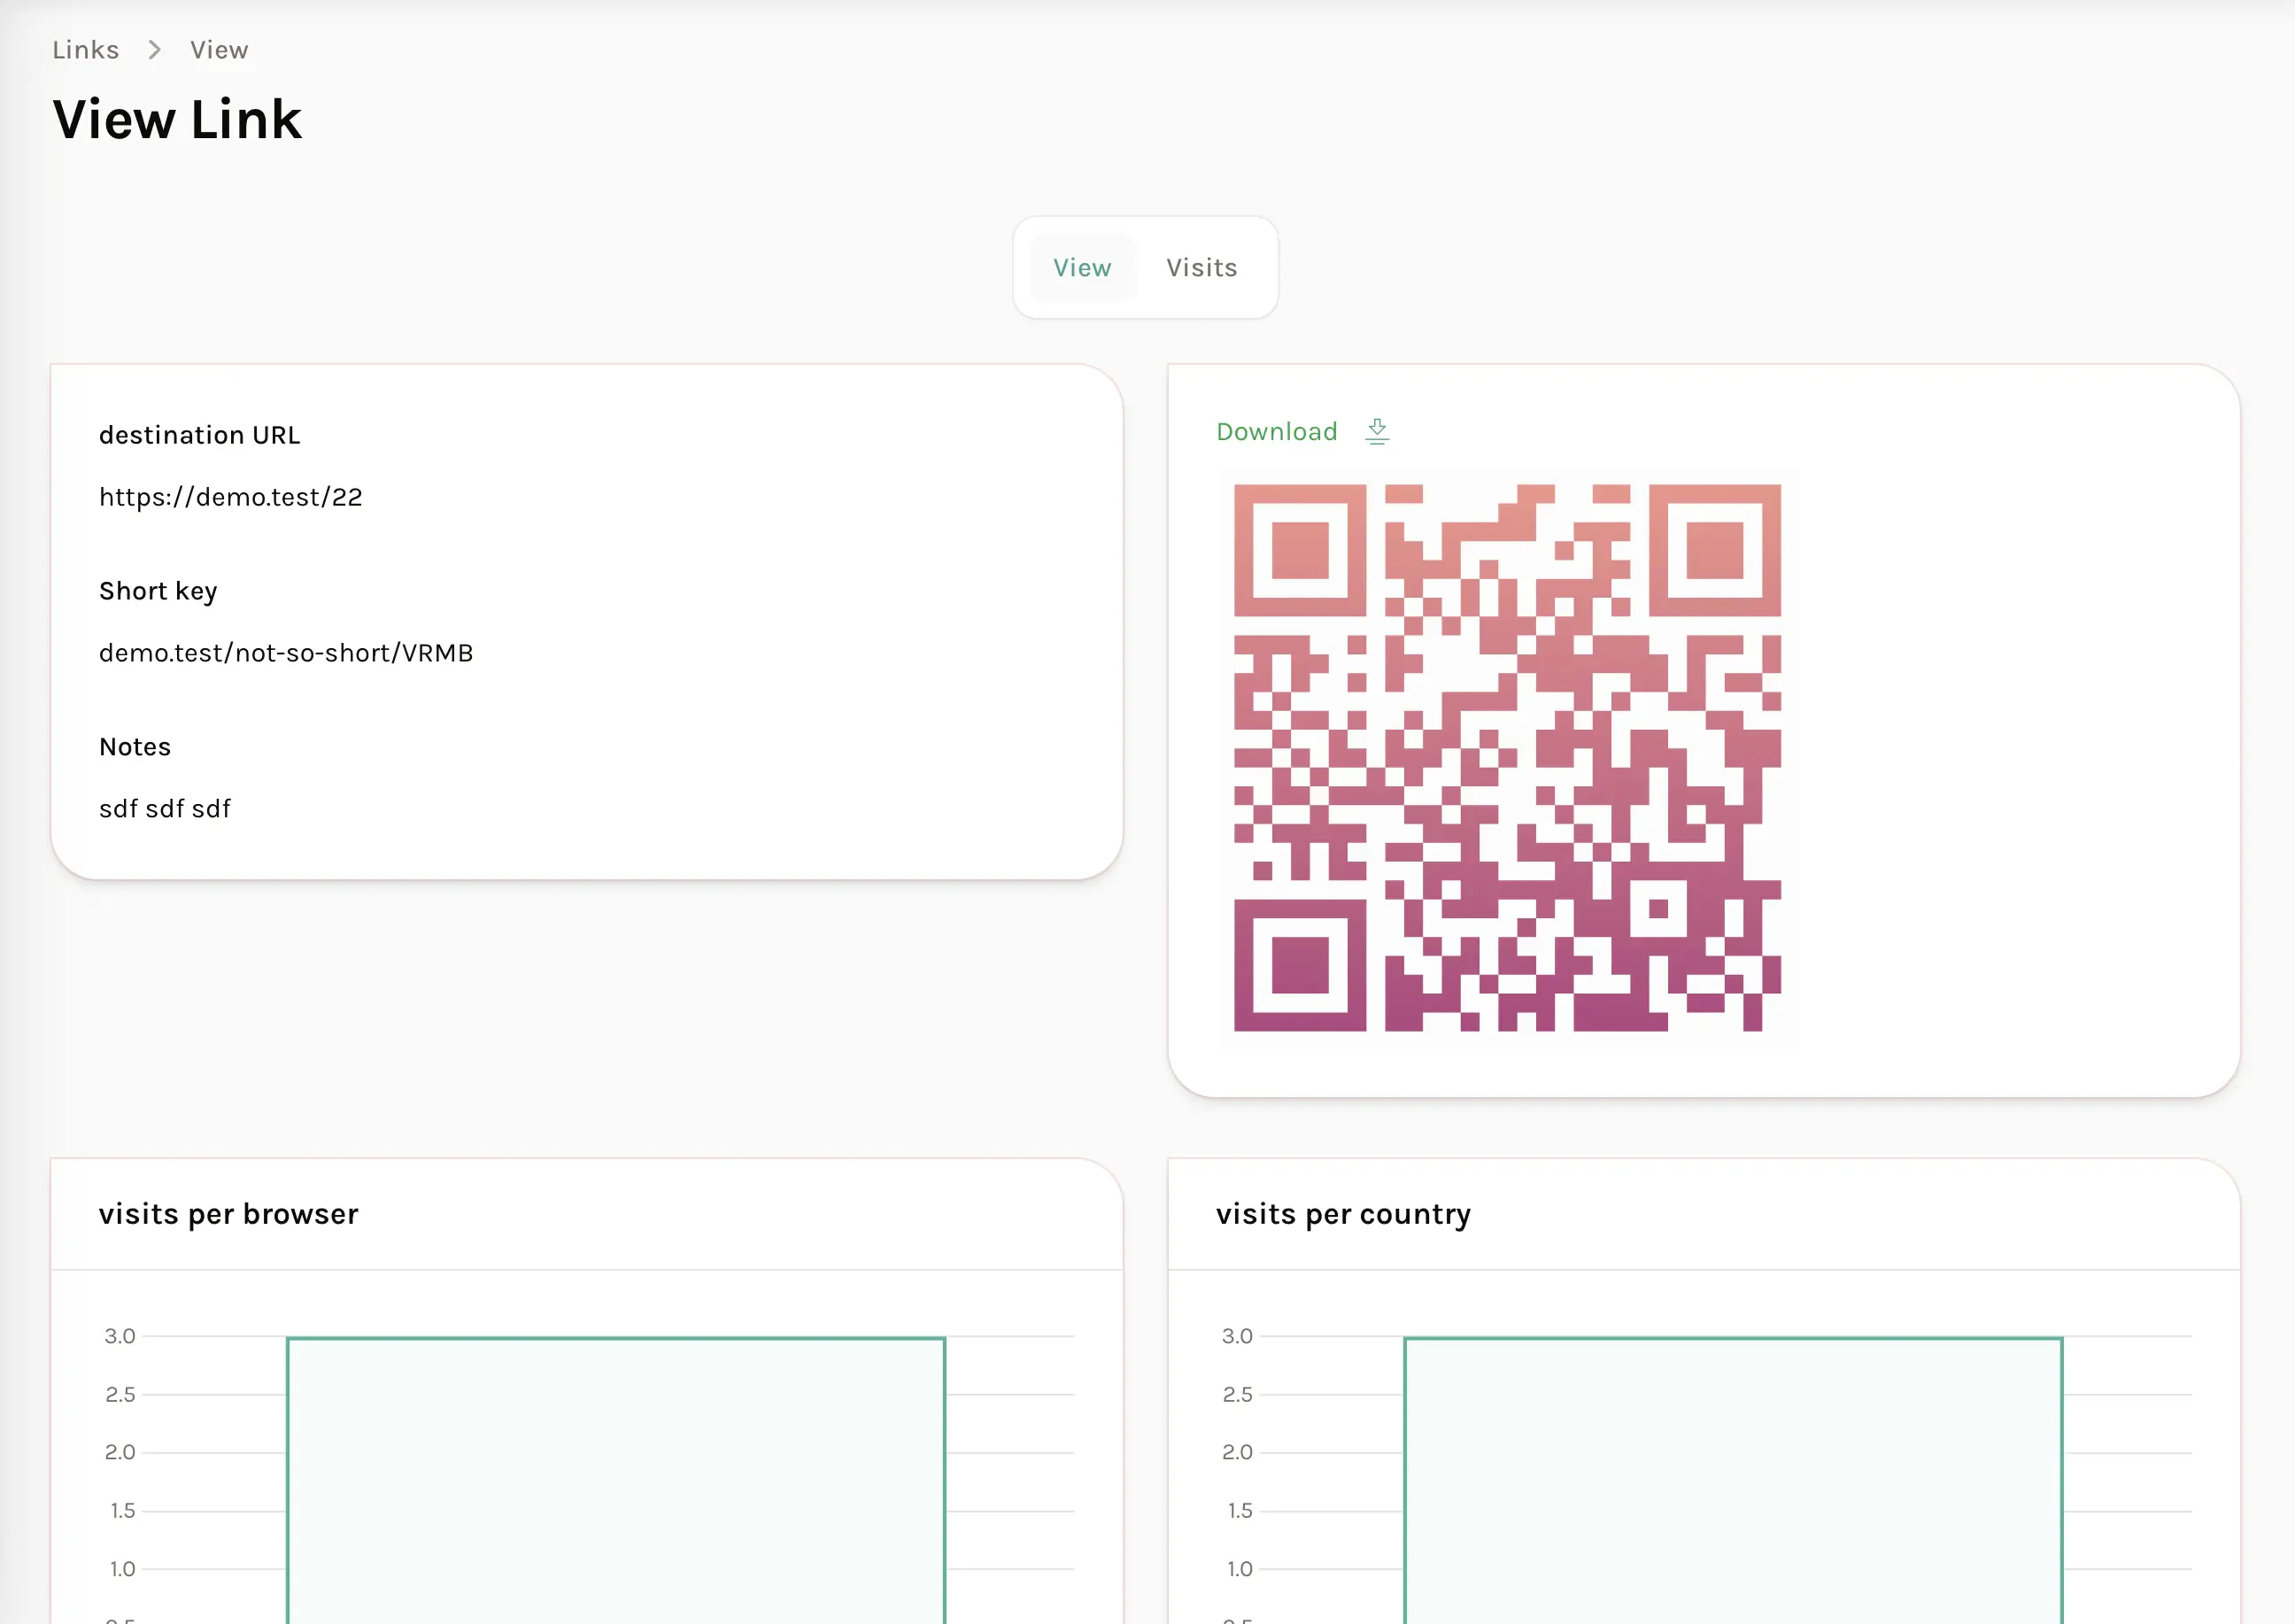The image size is (2295, 1624).
Task: Click the breadcrumb chevron separator
Action: point(154,50)
